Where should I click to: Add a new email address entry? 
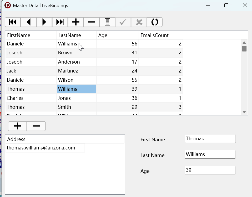click(x=17, y=126)
